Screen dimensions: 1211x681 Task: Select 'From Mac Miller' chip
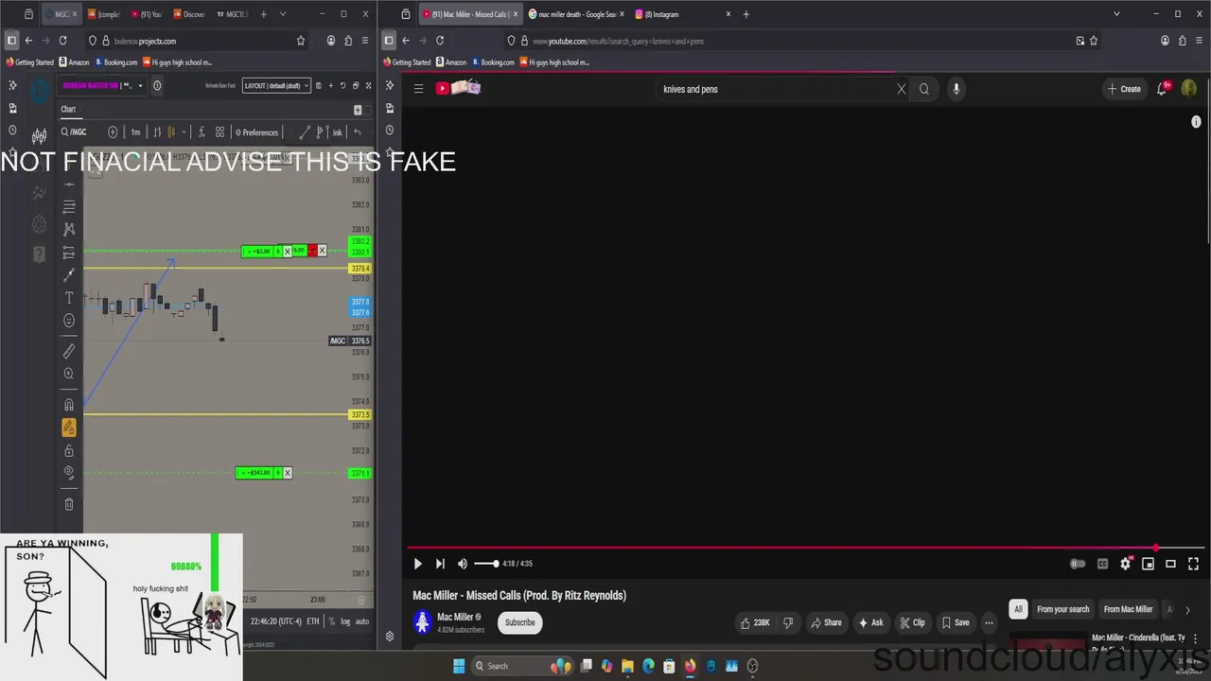pyautogui.click(x=1128, y=609)
